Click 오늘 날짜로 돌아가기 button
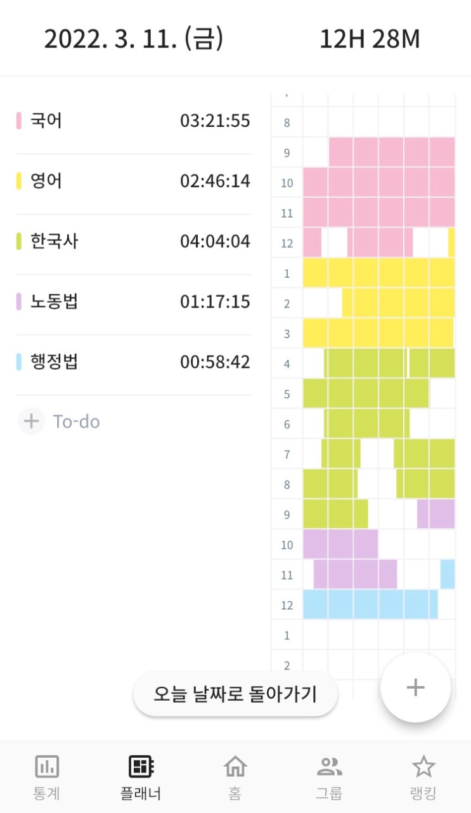Viewport: 471px width, 813px height. tap(235, 694)
